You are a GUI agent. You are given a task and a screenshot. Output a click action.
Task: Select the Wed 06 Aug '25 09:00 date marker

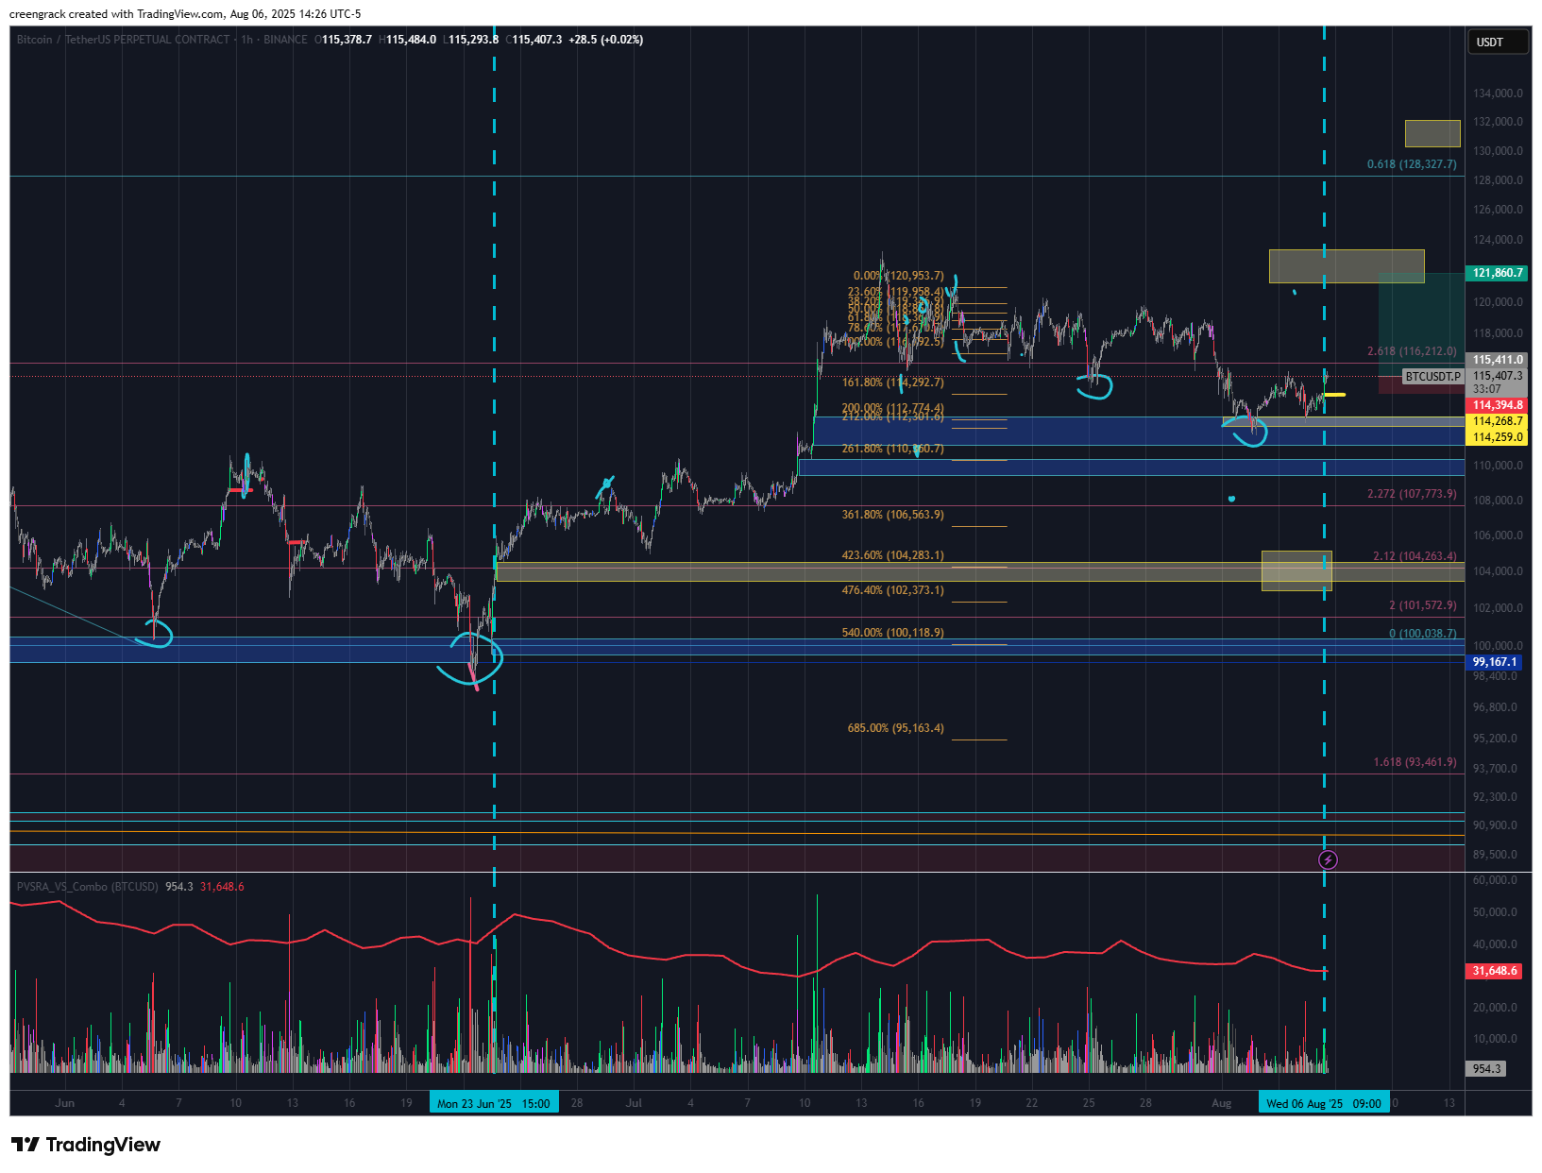1324,1103
